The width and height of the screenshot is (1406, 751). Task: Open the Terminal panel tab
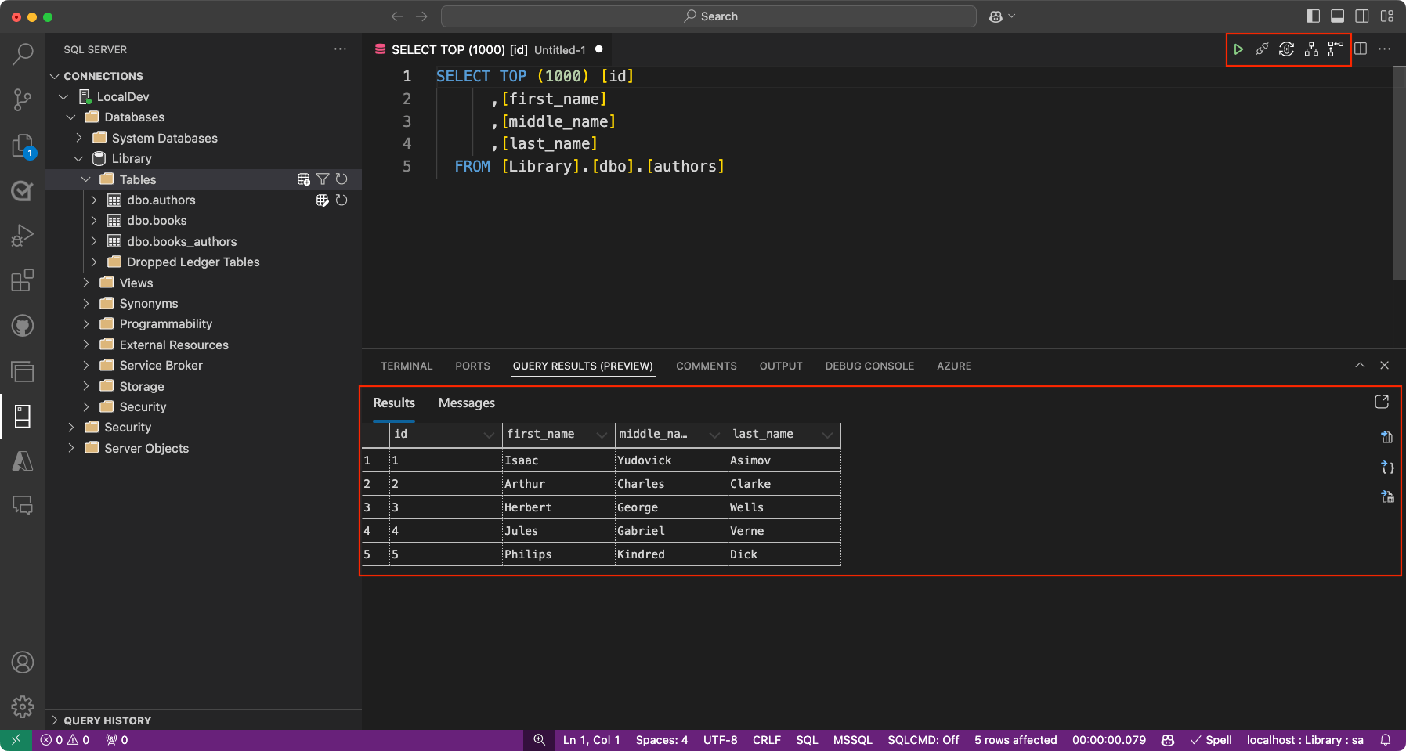click(406, 366)
